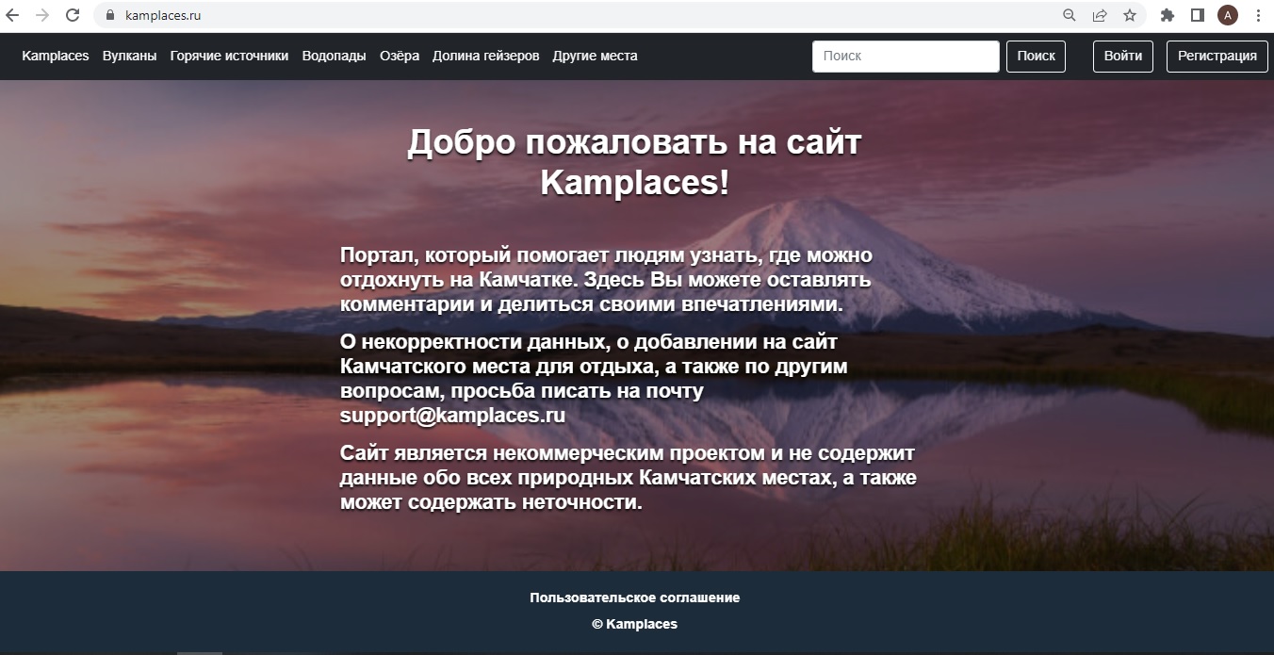This screenshot has width=1274, height=655.
Task: Go to the Водопады page
Action: 335,56
